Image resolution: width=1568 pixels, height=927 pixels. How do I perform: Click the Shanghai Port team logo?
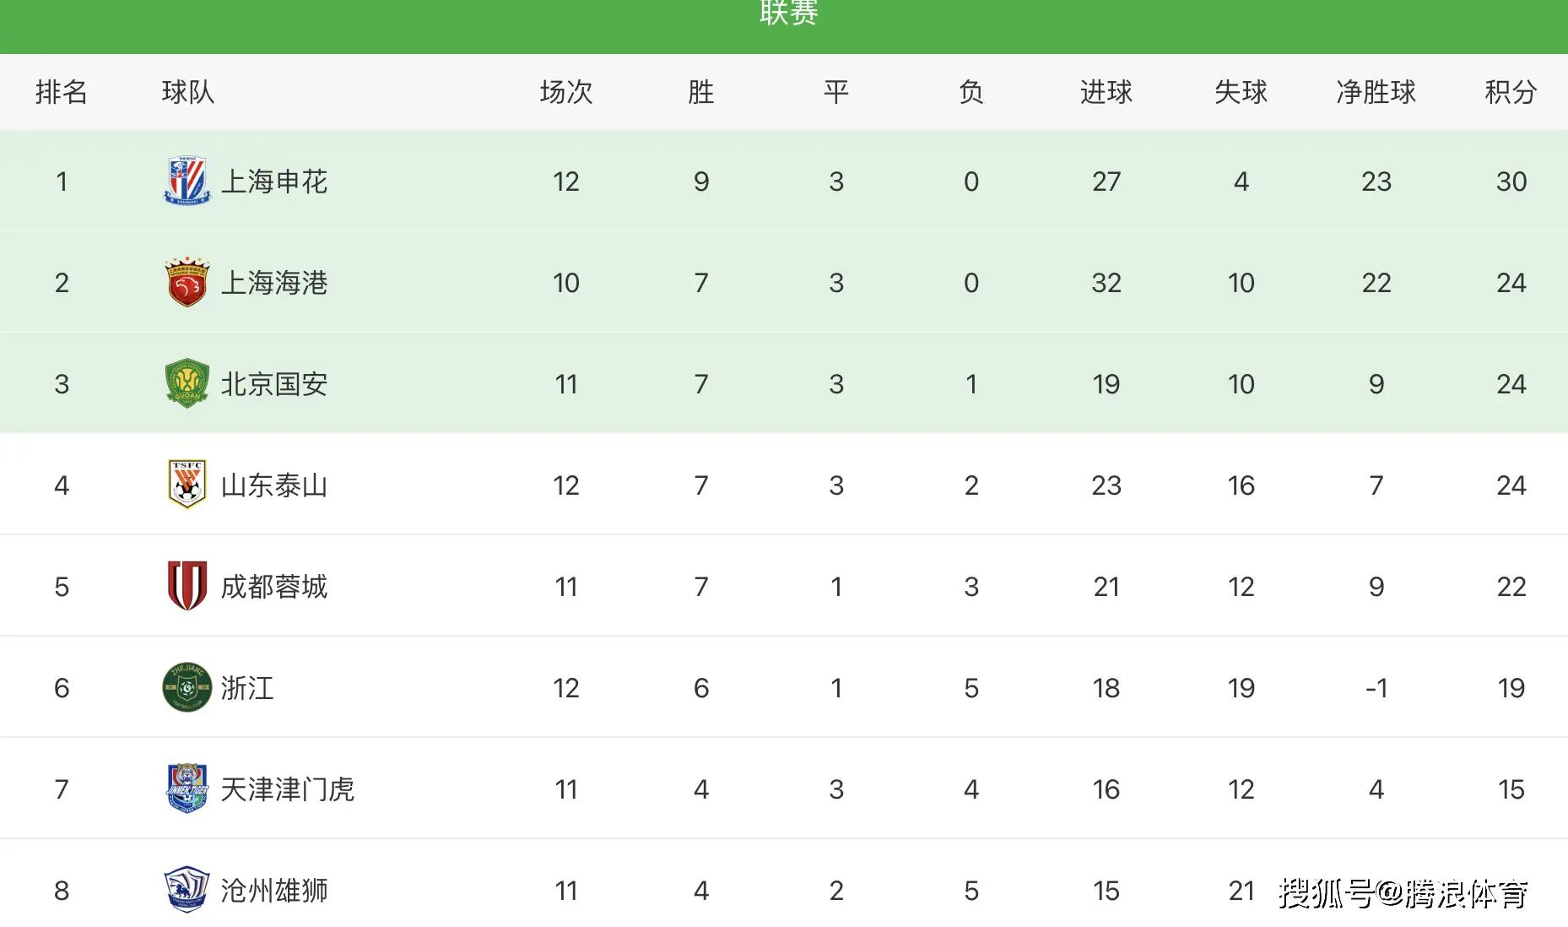point(187,282)
